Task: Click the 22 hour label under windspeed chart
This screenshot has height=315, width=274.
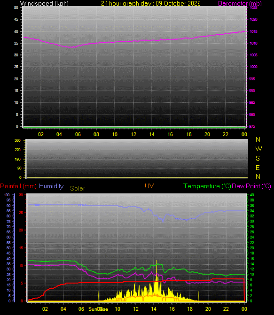Action: [x=226, y=134]
